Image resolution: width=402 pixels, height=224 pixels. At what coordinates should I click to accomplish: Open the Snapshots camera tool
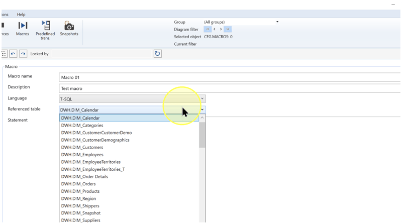click(69, 29)
